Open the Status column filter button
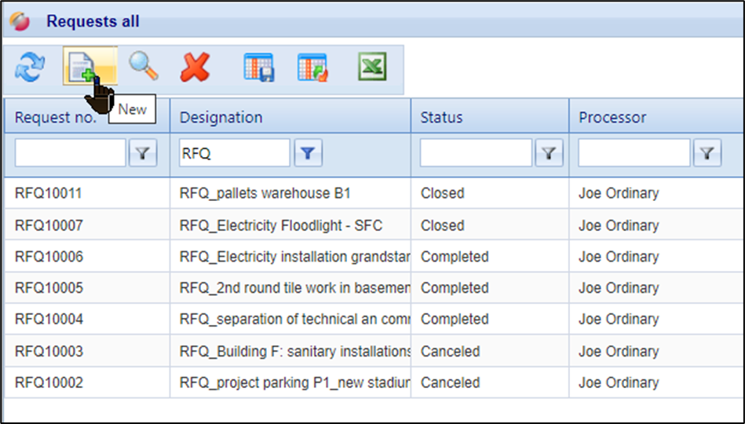The image size is (745, 424). (x=548, y=154)
